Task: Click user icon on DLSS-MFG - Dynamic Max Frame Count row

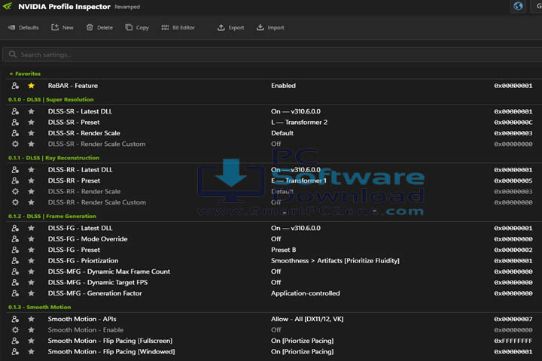Action: [x=15, y=272]
